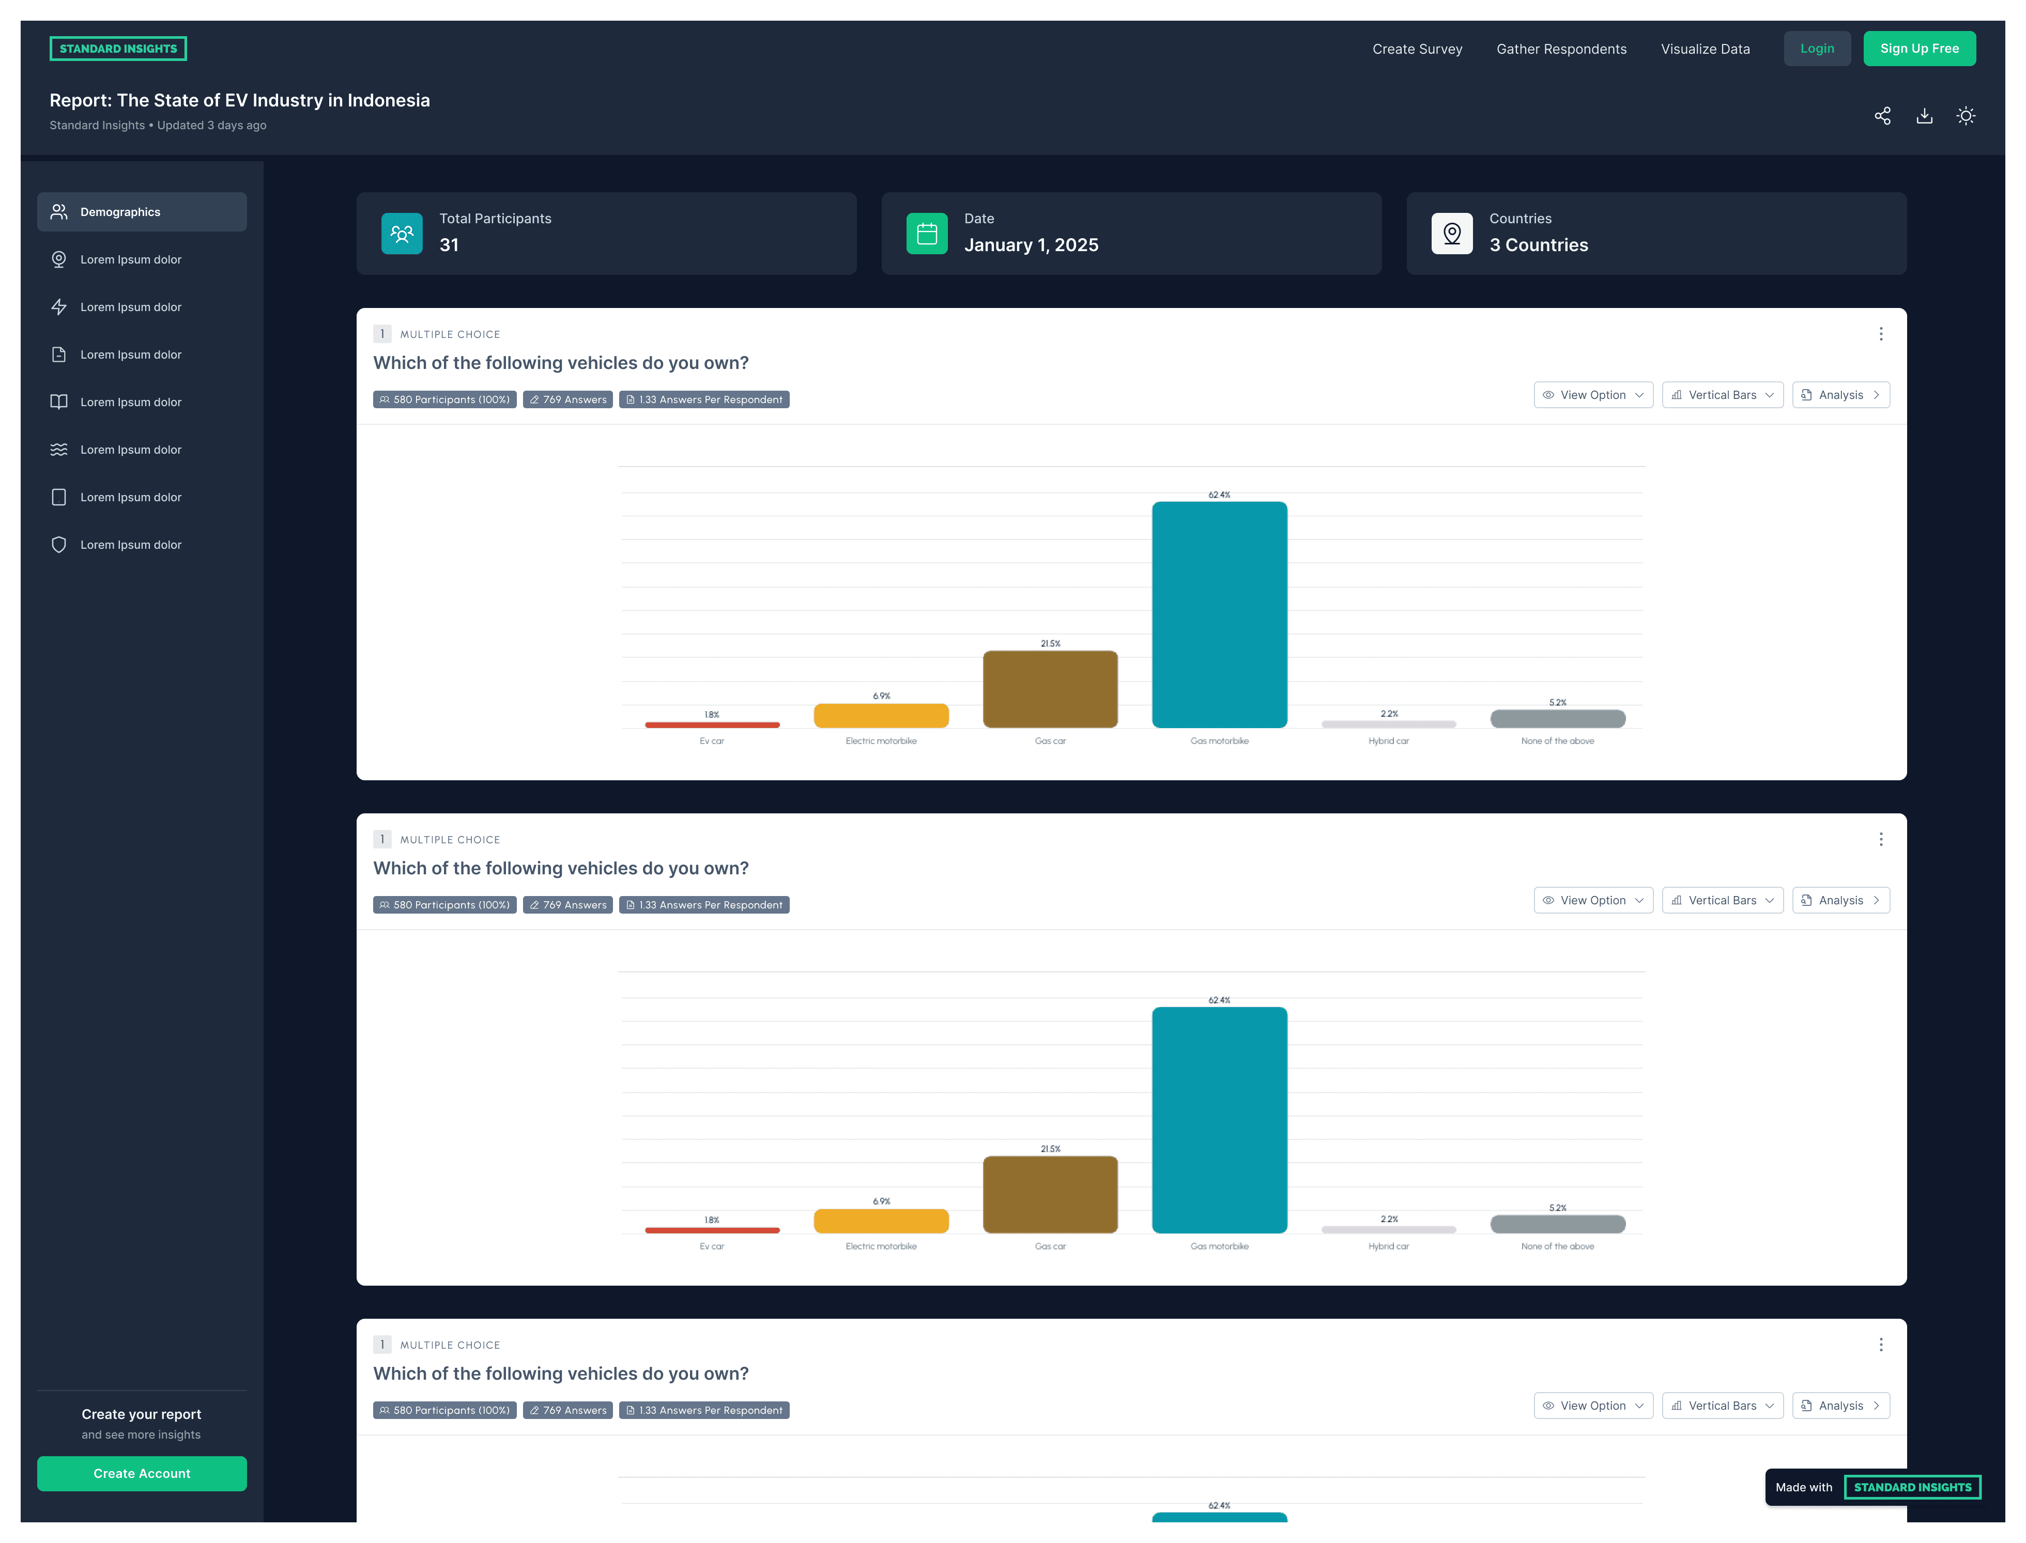Image resolution: width=2026 pixels, height=1543 pixels.
Task: Open the second question's three-dot menu
Action: point(1880,840)
